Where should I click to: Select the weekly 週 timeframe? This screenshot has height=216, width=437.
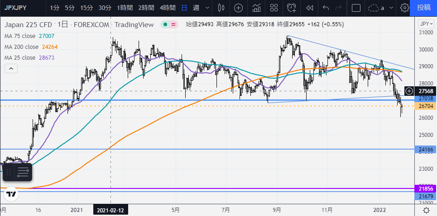(196, 8)
